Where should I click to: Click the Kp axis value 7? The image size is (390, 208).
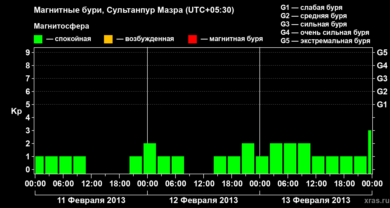click(x=28, y=79)
